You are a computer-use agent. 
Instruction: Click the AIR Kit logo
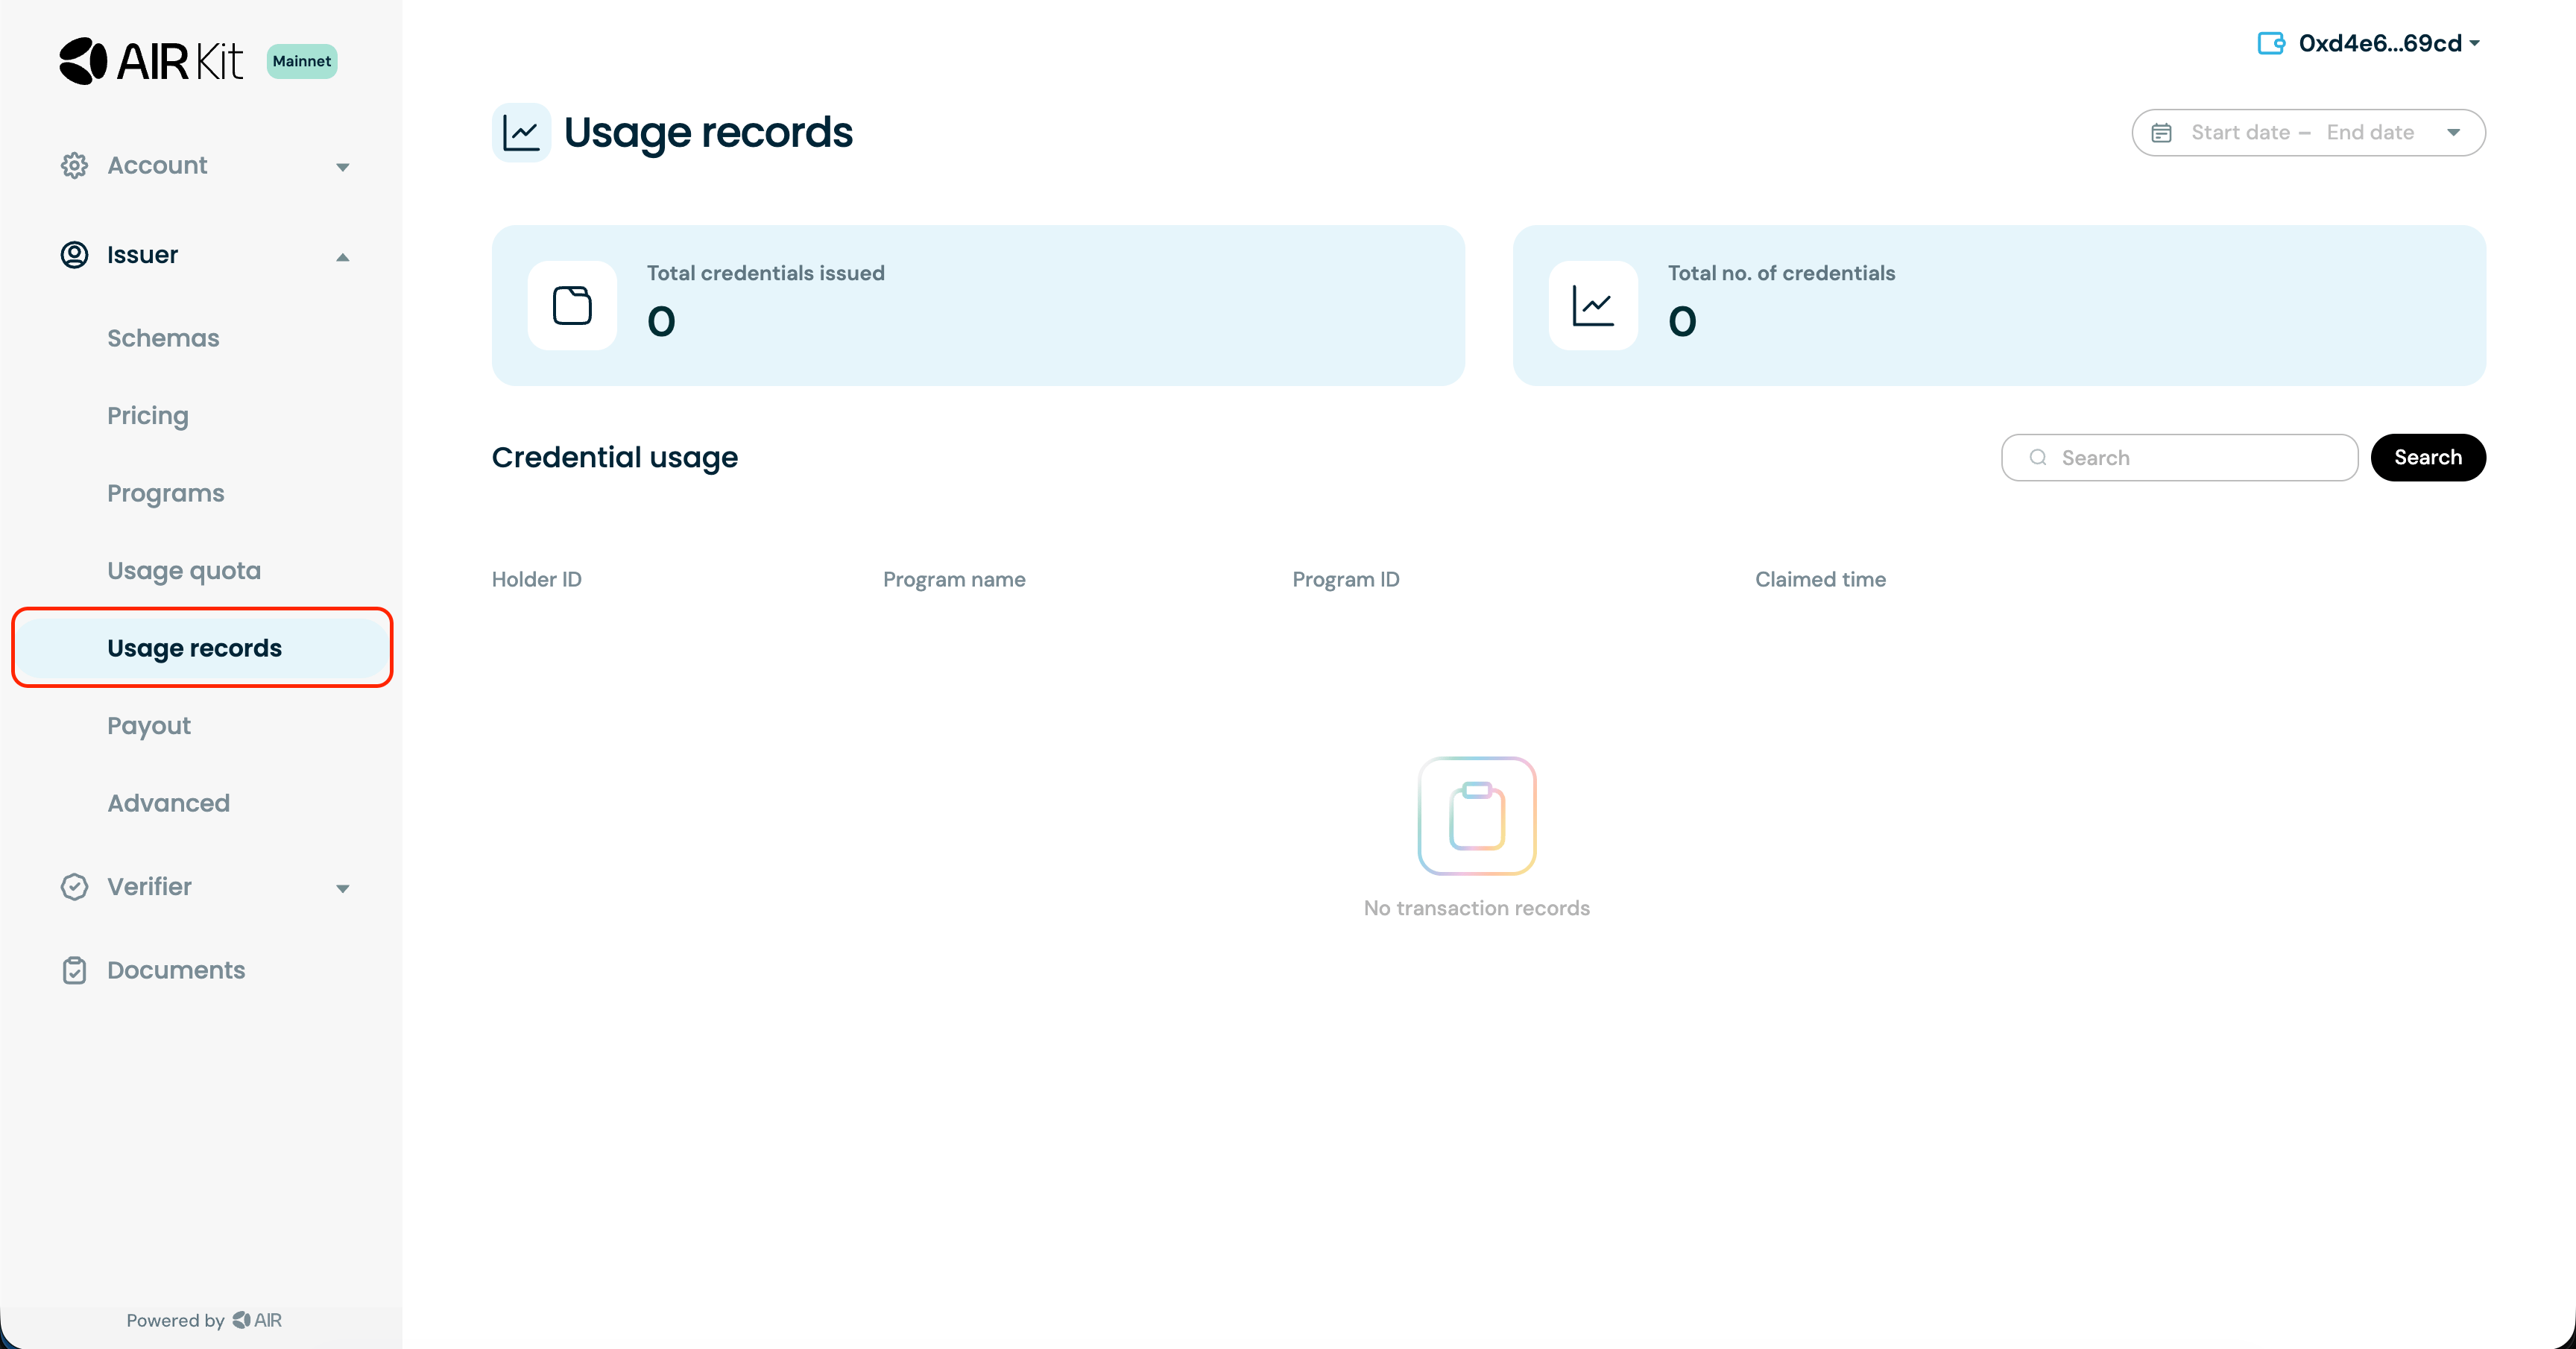(151, 61)
